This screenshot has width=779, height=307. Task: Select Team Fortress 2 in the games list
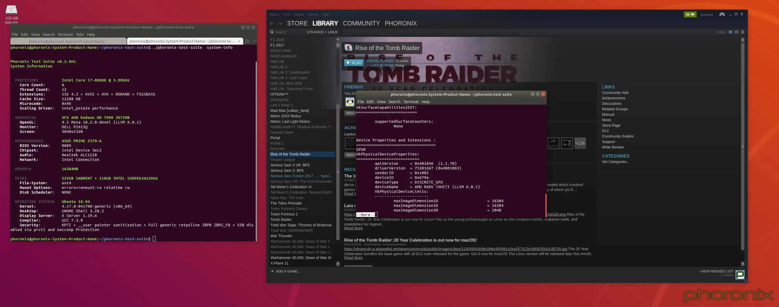(284, 214)
